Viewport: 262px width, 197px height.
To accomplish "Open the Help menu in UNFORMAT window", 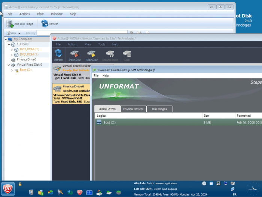I will pos(106,76).
